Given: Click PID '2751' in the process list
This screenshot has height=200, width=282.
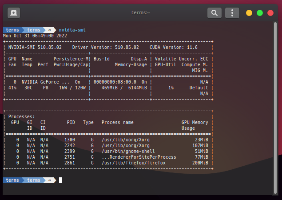Looking at the screenshot, I should tap(70, 157).
